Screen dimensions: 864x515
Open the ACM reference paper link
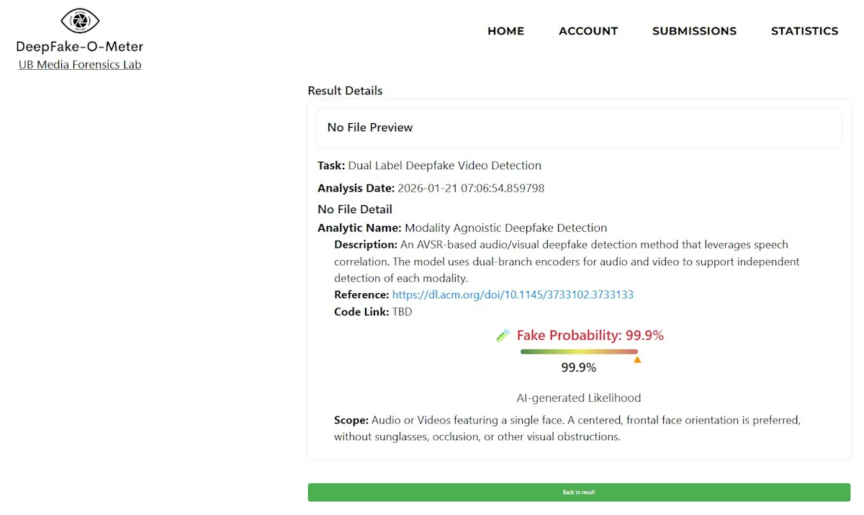click(513, 295)
